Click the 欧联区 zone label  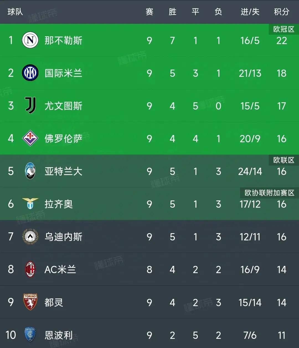283,160
